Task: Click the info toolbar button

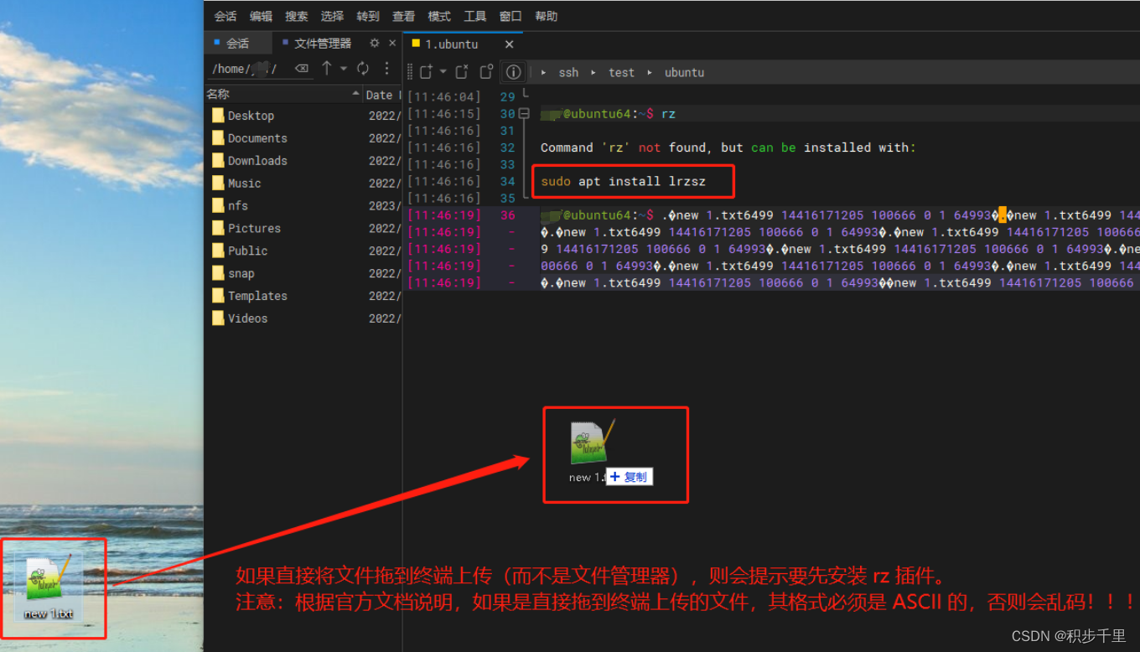Action: (514, 72)
